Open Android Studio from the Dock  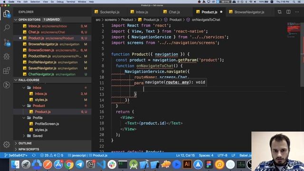[133, 164]
